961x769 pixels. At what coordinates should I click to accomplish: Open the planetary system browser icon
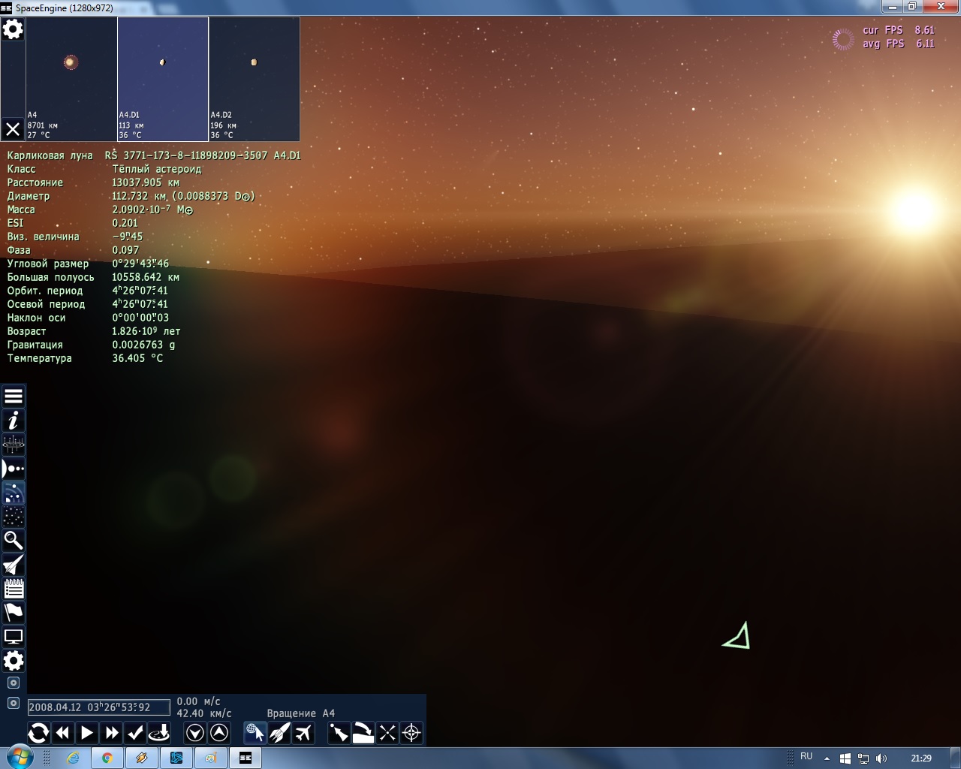pos(14,469)
